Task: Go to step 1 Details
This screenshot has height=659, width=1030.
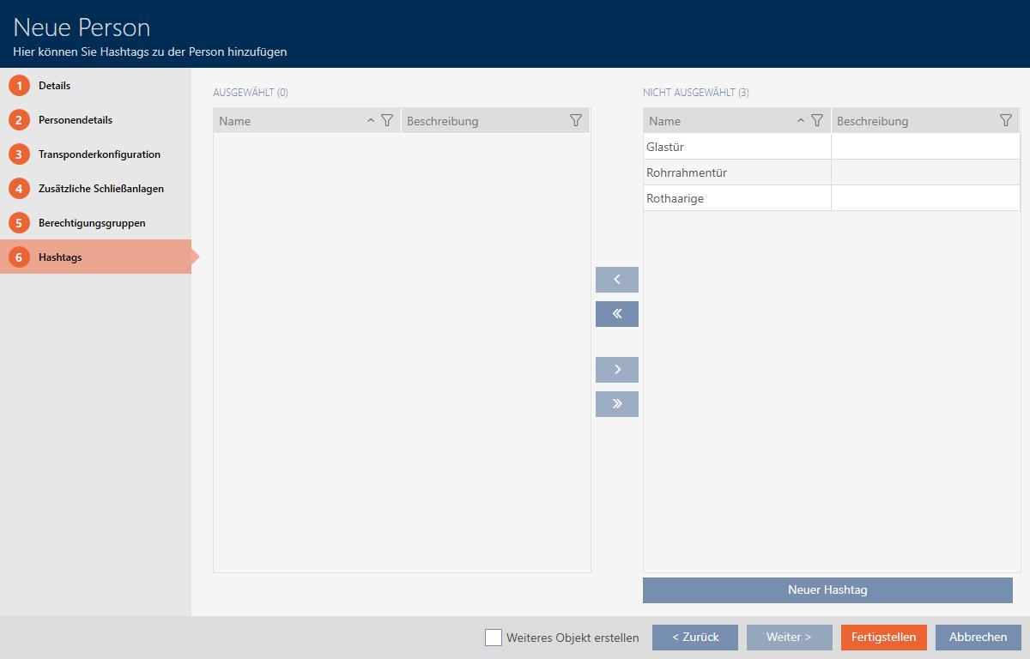Action: click(54, 86)
